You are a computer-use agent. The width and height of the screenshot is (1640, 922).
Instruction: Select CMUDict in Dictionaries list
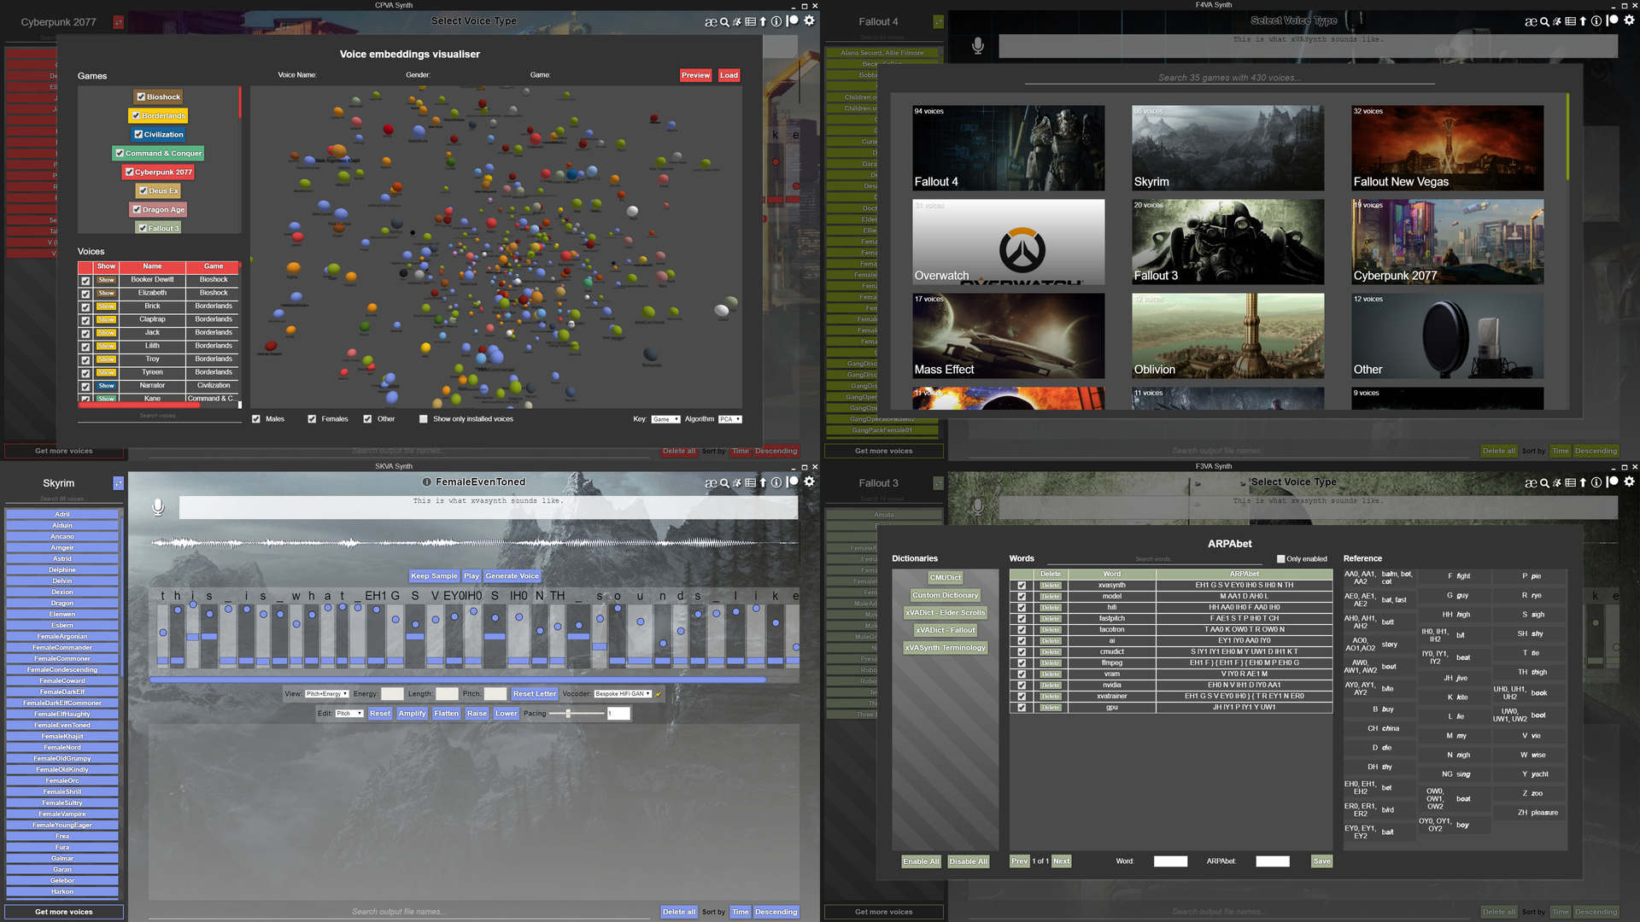[x=945, y=578]
